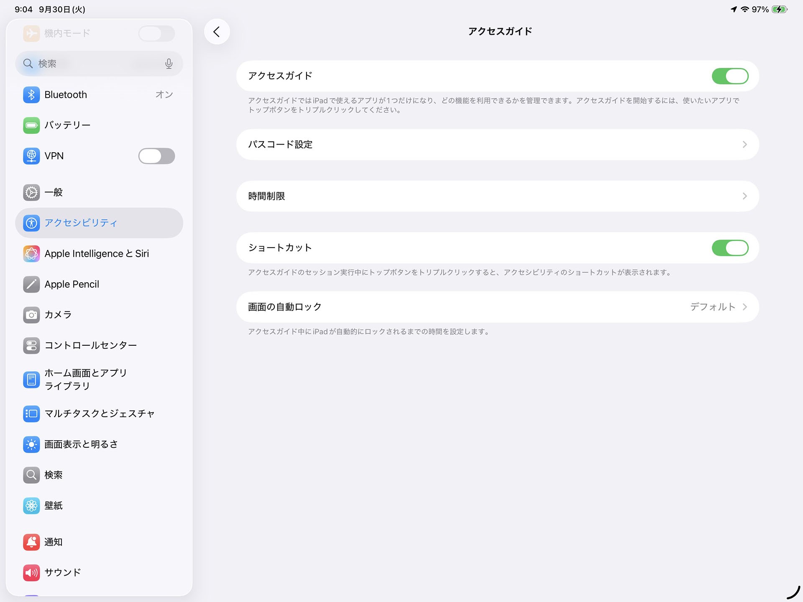Open Apple Intelligence と Siri settings
The height and width of the screenshot is (602, 803).
click(97, 253)
